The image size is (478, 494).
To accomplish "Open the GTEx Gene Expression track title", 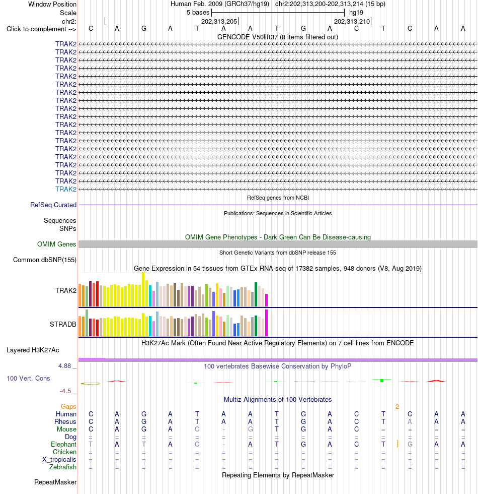I will [x=278, y=268].
